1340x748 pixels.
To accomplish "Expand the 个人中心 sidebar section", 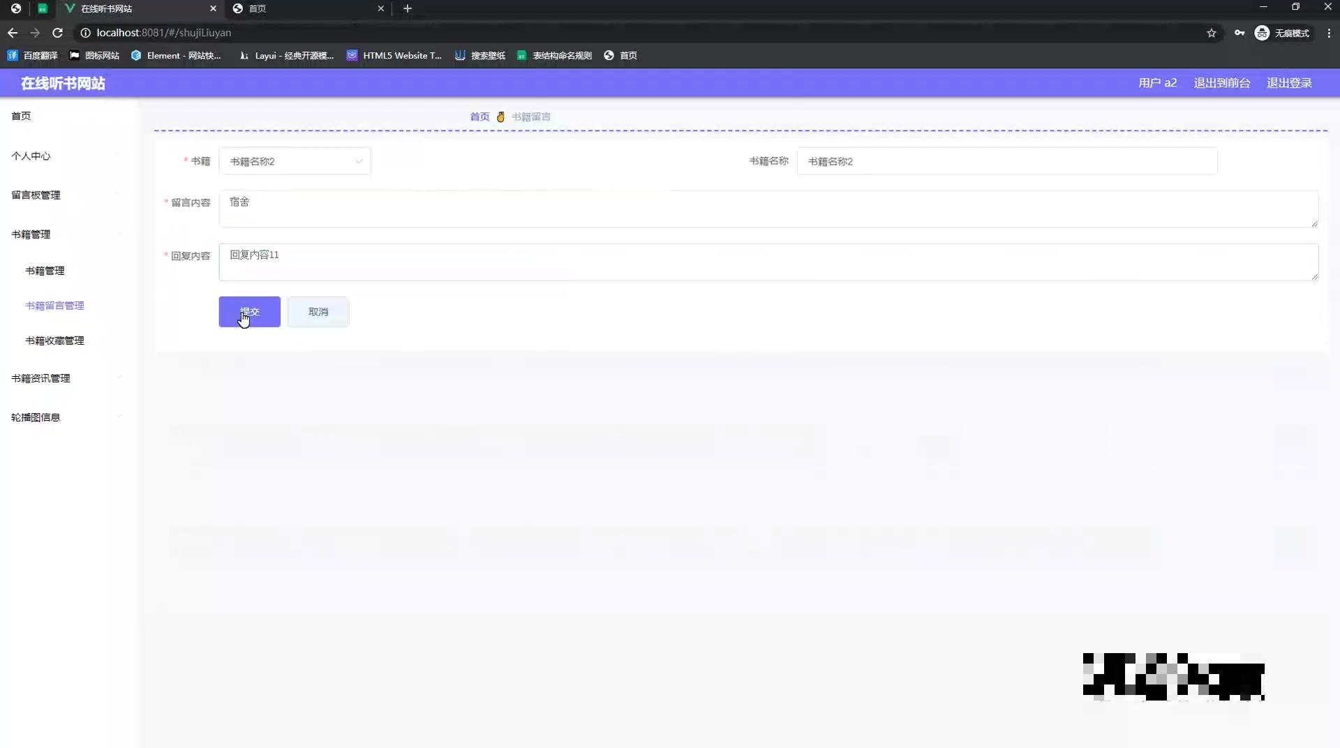I will (x=31, y=156).
